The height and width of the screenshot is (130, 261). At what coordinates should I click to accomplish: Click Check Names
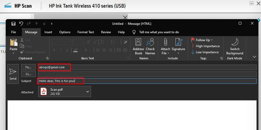pos(150,46)
